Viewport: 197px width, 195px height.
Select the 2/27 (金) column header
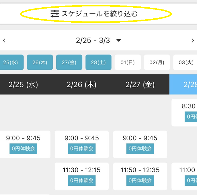(140, 84)
